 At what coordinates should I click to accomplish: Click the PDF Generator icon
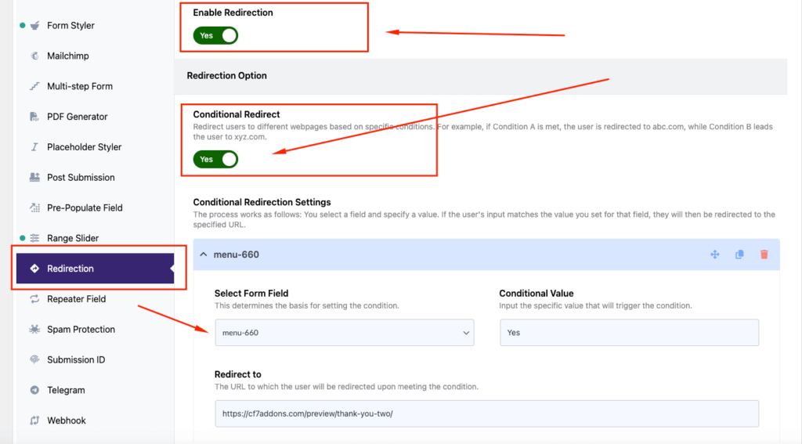[x=34, y=117]
